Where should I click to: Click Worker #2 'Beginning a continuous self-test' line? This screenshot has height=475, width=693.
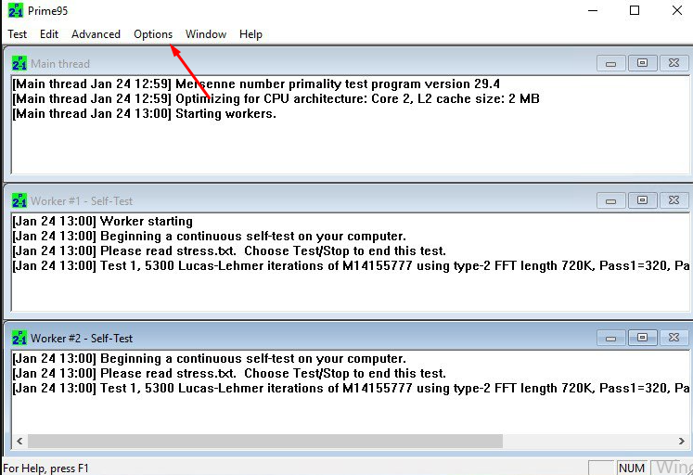[209, 358]
